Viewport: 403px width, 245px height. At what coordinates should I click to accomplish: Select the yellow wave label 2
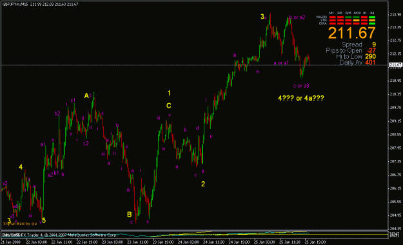203,184
